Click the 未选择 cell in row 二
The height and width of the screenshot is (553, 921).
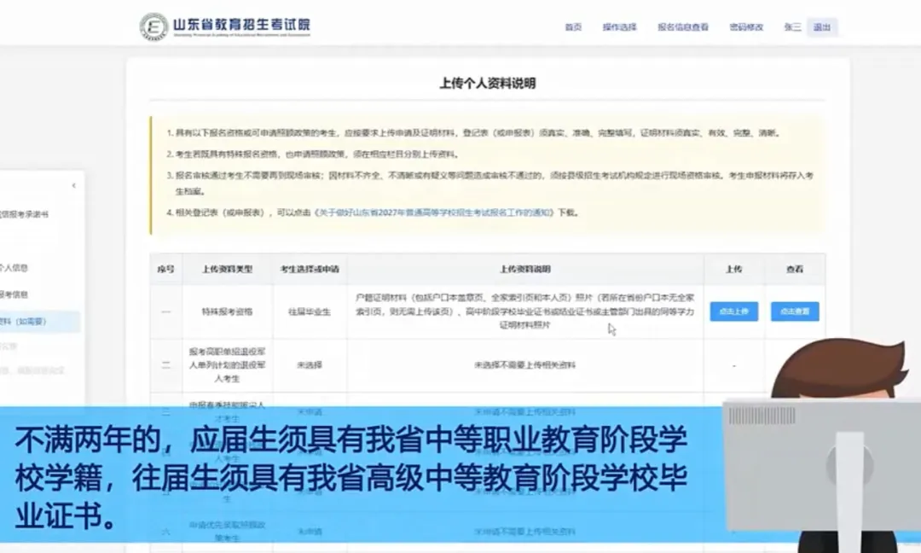point(310,365)
